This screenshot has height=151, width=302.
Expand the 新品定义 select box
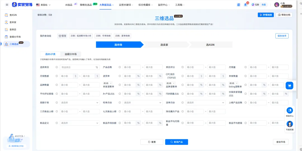(x=80, y=123)
